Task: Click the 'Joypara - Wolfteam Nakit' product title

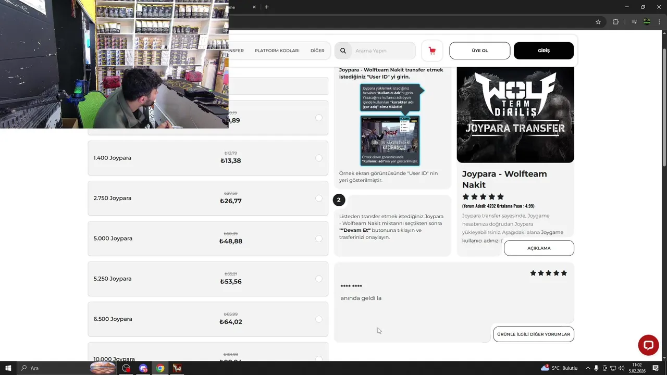Action: pos(504,179)
